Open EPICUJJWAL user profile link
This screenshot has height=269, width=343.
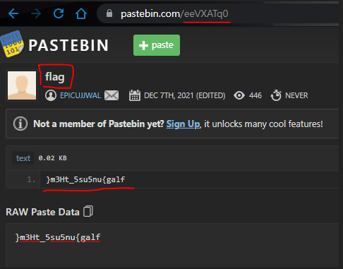coord(80,95)
